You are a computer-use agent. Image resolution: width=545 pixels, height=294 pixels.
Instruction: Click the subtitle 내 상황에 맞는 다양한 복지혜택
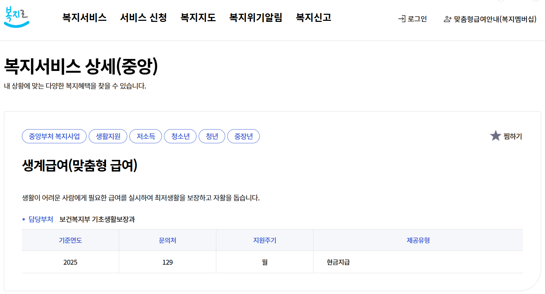75,86
